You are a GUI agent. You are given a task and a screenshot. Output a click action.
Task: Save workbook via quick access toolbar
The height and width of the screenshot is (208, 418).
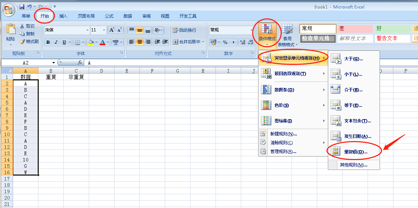tap(22, 6)
